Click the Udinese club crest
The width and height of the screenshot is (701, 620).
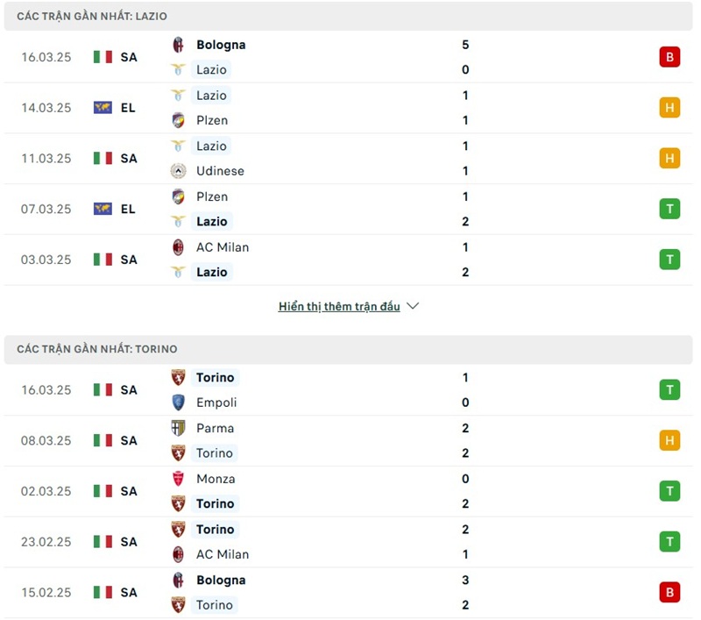click(180, 171)
